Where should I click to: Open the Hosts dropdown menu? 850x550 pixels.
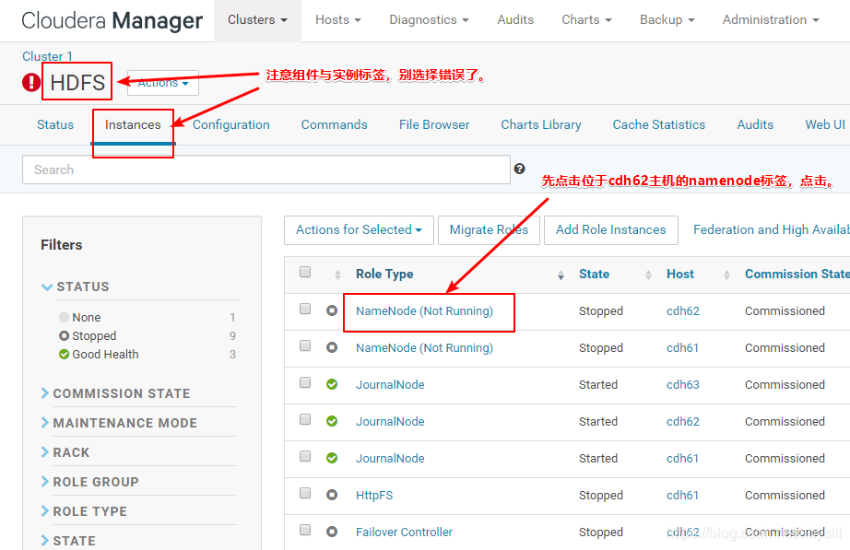338,20
